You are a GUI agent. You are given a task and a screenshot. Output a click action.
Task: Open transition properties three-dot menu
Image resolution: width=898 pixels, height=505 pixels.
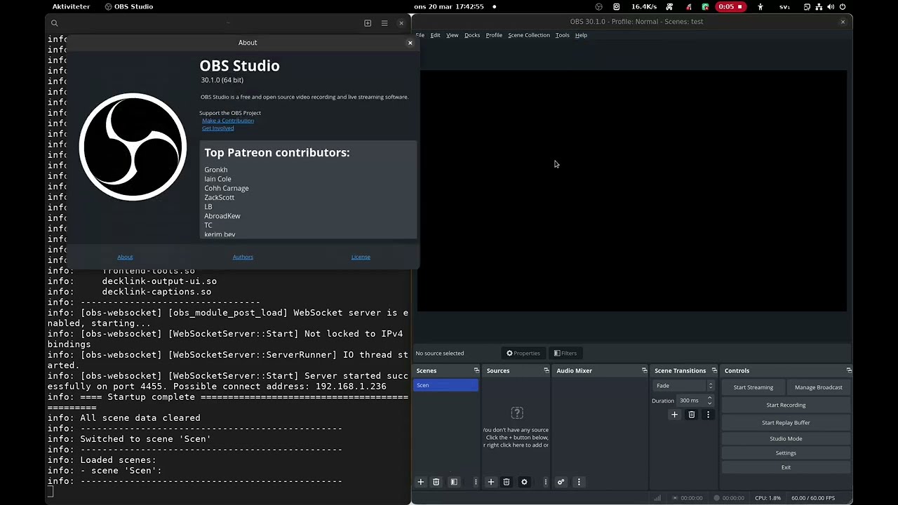708,415
